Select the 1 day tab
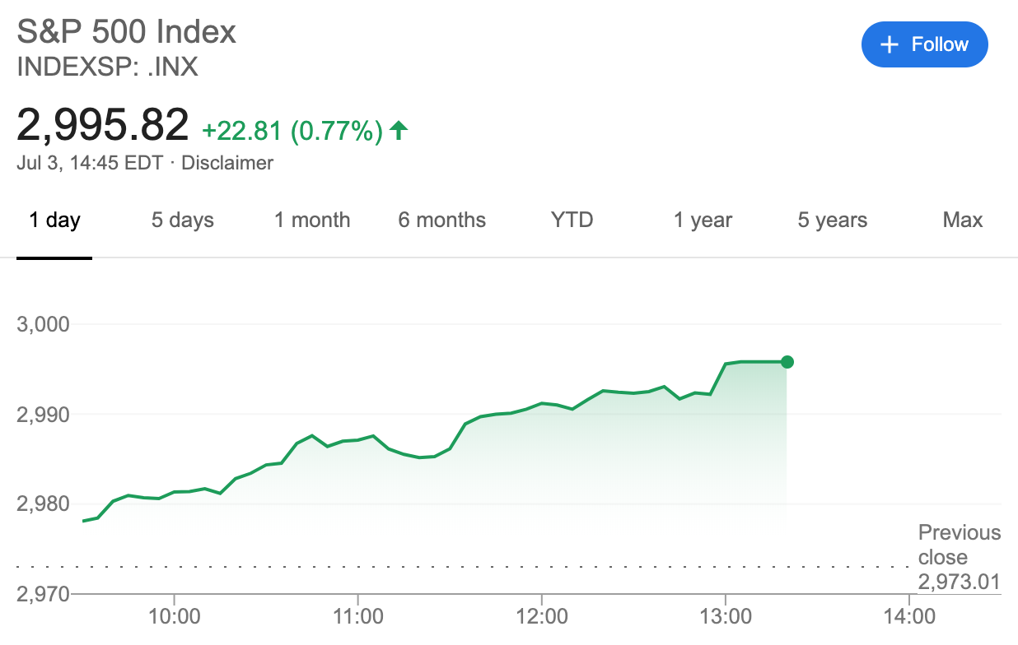 pyautogui.click(x=54, y=220)
